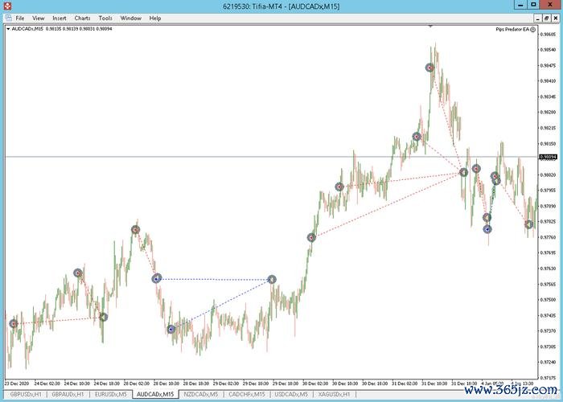Click the 23 Dec 2020 time axis label
This screenshot has height=402, width=563.
[x=16, y=384]
